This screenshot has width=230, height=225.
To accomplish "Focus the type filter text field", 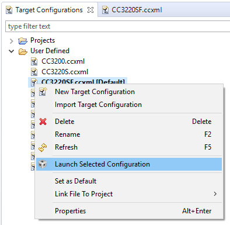I will 118,26.
